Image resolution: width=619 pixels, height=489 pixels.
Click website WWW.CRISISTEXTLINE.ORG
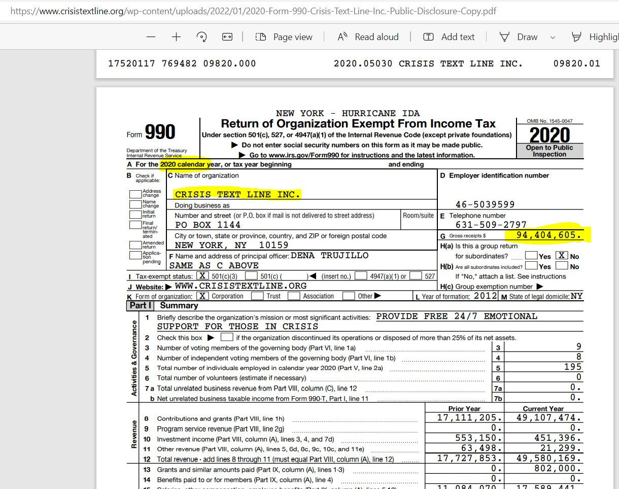[x=240, y=286]
